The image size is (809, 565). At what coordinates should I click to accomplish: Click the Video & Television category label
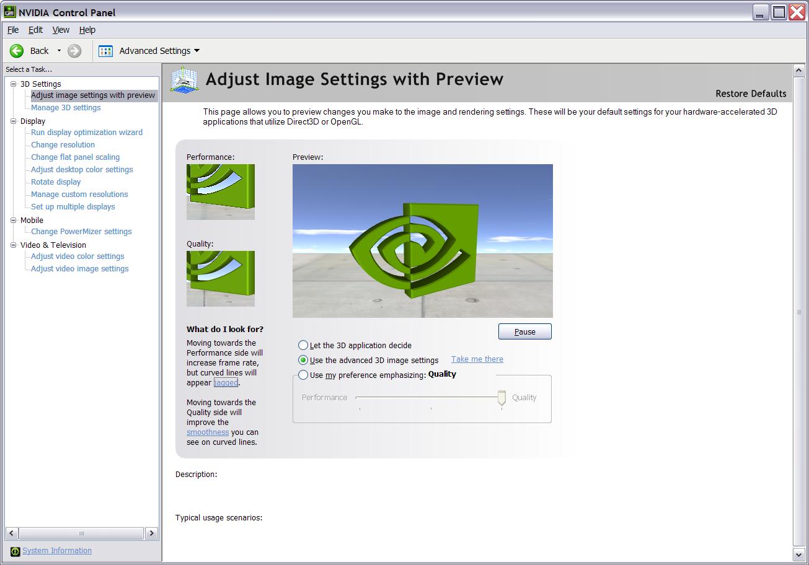pyautogui.click(x=53, y=245)
